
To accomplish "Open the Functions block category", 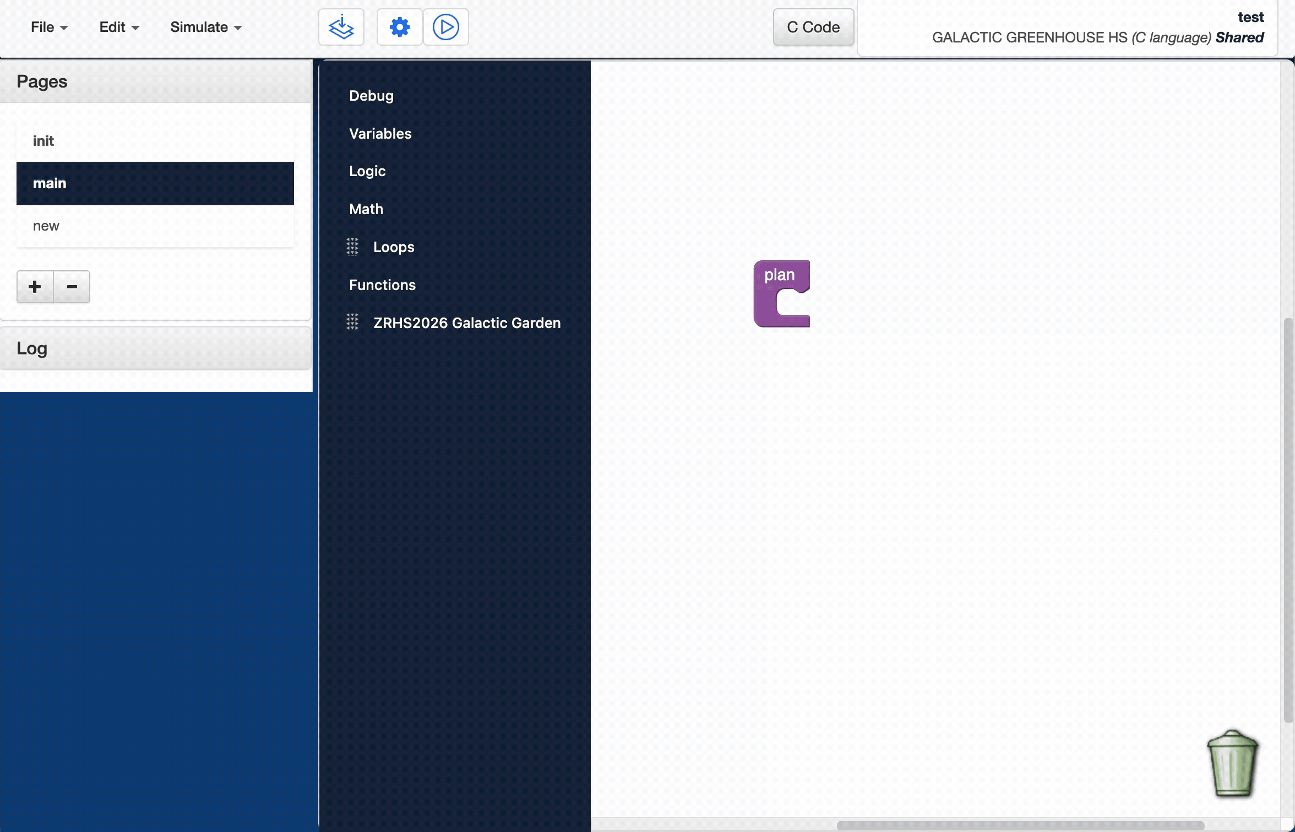I will click(382, 285).
